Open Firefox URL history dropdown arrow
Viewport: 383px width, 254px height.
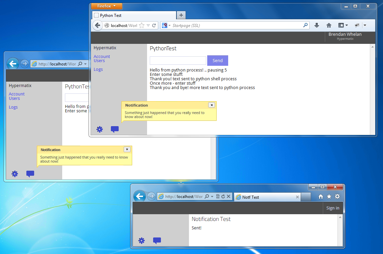148,25
